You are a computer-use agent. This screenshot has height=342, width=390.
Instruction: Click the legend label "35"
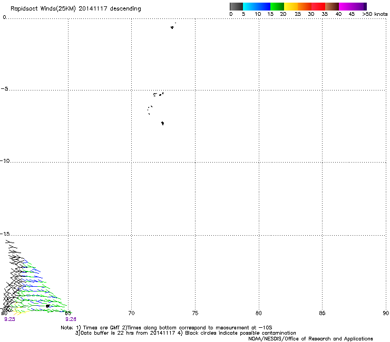(x=325, y=14)
